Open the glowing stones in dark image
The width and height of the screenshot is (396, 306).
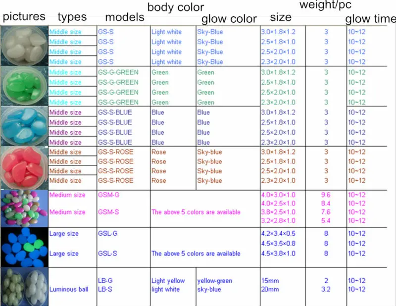point(24,246)
